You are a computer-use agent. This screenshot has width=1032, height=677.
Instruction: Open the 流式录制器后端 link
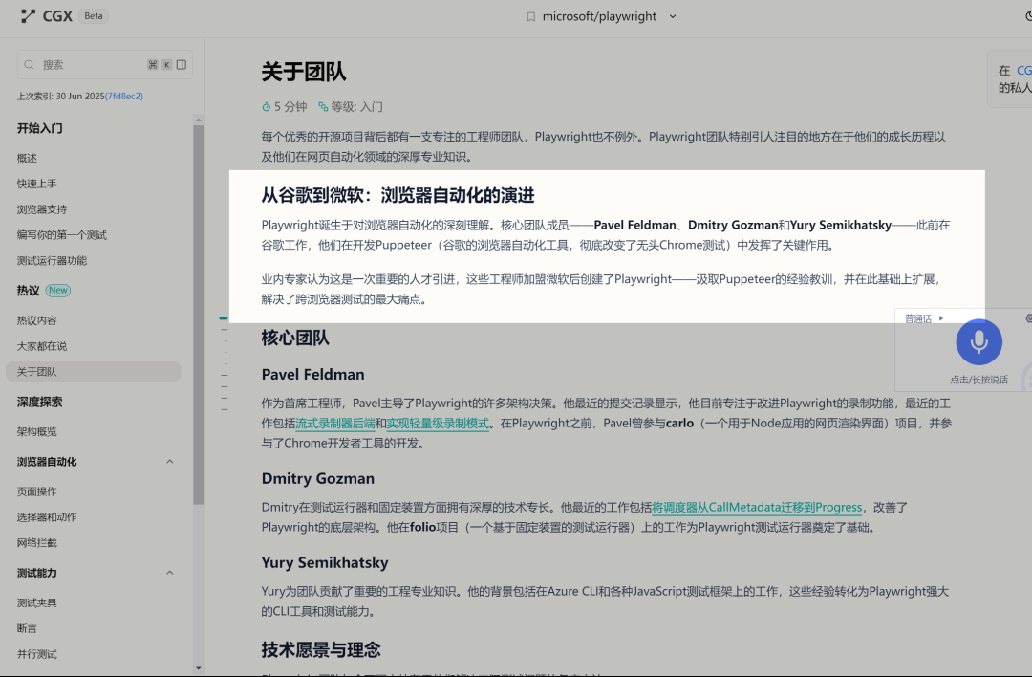pyautogui.click(x=335, y=424)
